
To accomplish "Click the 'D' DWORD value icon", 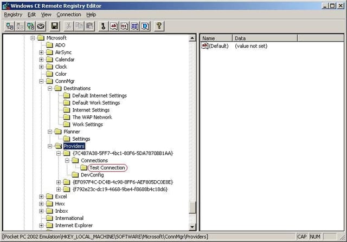I will [145, 26].
